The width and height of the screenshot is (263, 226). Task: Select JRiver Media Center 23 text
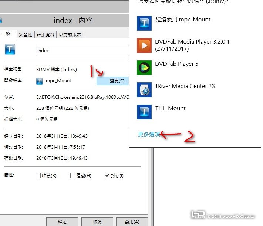(185, 86)
